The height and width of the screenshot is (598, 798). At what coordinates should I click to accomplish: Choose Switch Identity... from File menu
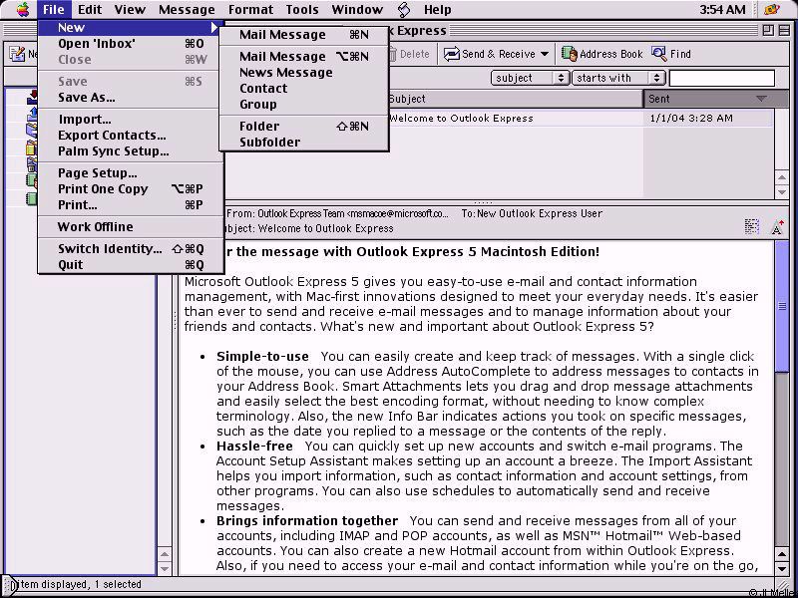click(x=131, y=248)
